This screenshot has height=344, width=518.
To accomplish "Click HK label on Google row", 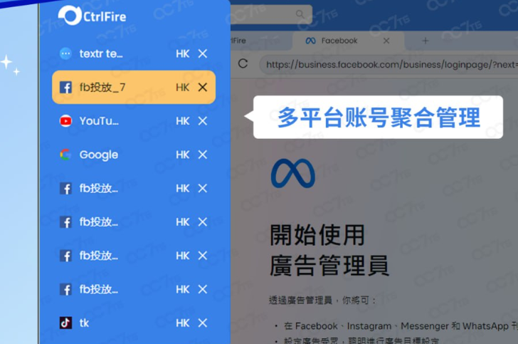I will point(183,155).
